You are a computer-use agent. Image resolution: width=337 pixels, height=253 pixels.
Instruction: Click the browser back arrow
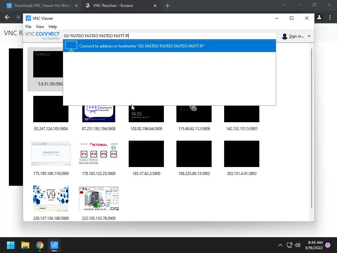click(7, 17)
